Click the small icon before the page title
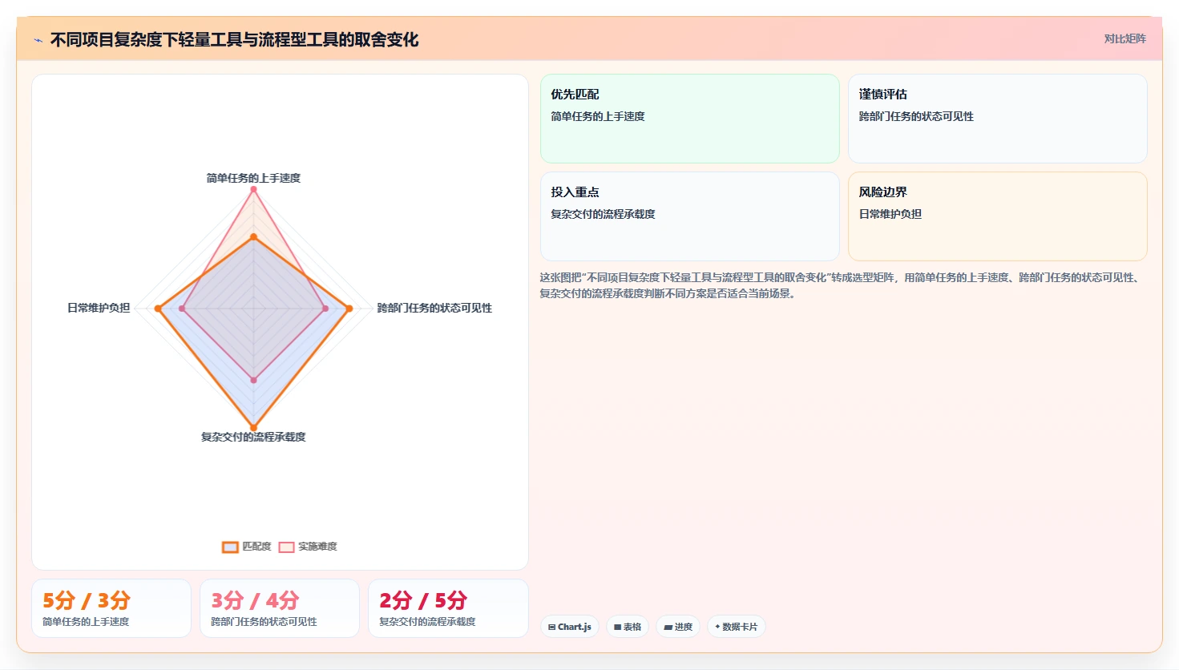The width and height of the screenshot is (1179, 670). pyautogui.click(x=38, y=40)
